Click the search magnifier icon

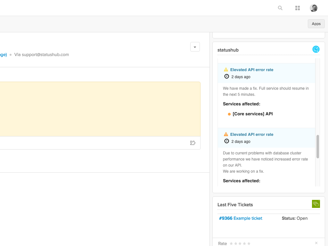(280, 8)
